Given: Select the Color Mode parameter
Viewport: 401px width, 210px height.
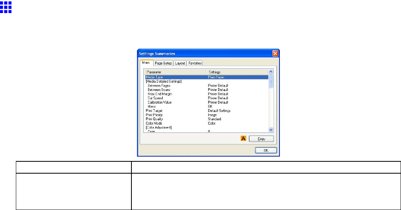Looking at the screenshot, I should [154, 123].
